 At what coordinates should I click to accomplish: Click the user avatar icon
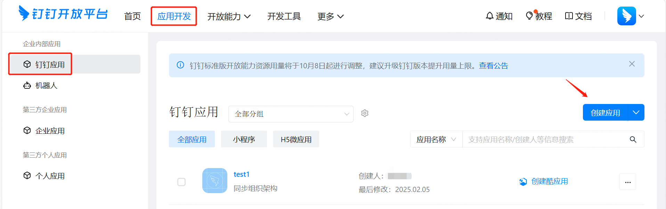click(x=626, y=16)
